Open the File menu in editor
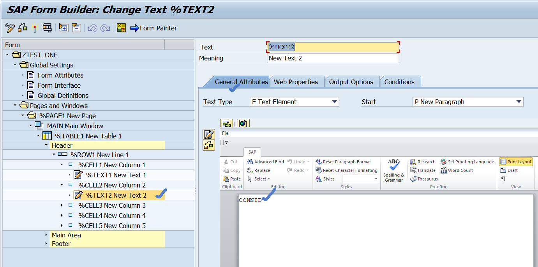This screenshot has width=538, height=267. point(225,133)
